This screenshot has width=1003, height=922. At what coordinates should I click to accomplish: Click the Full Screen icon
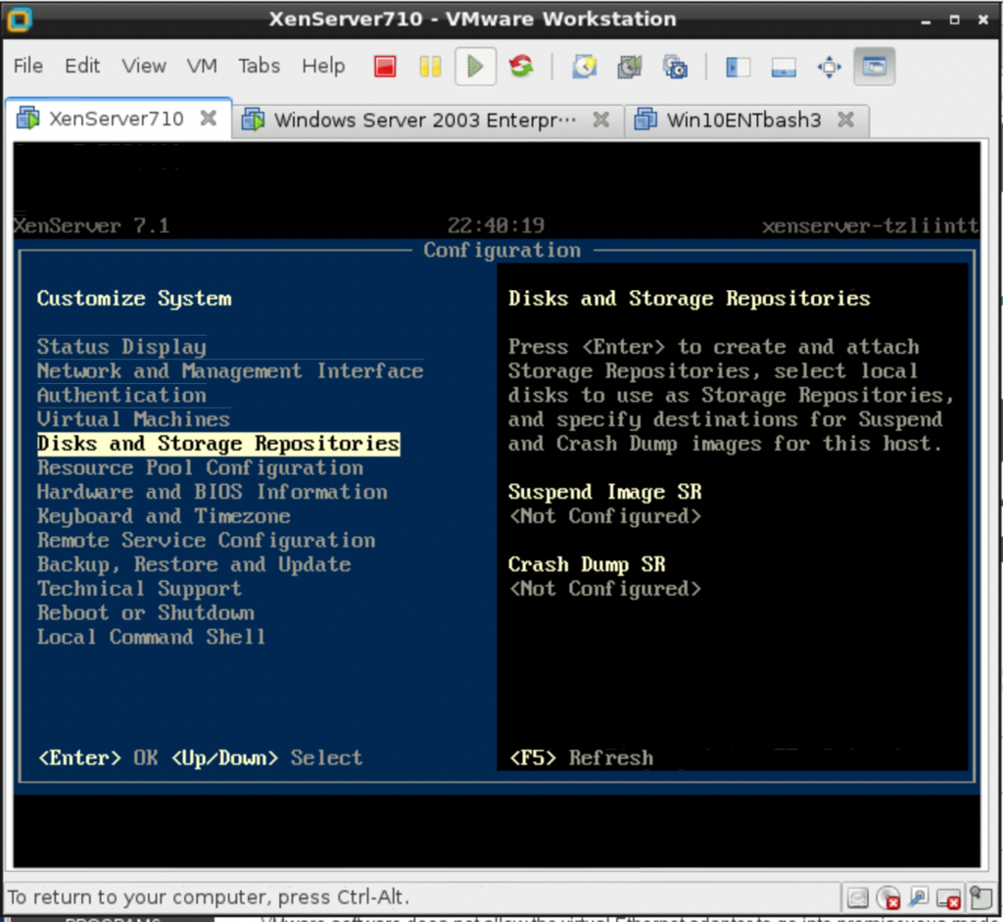[x=829, y=67]
